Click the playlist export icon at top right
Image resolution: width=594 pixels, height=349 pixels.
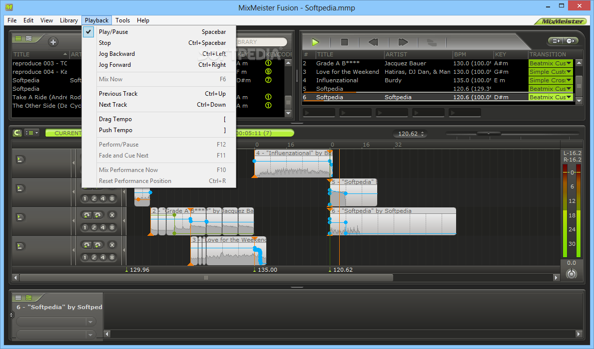pos(556,41)
